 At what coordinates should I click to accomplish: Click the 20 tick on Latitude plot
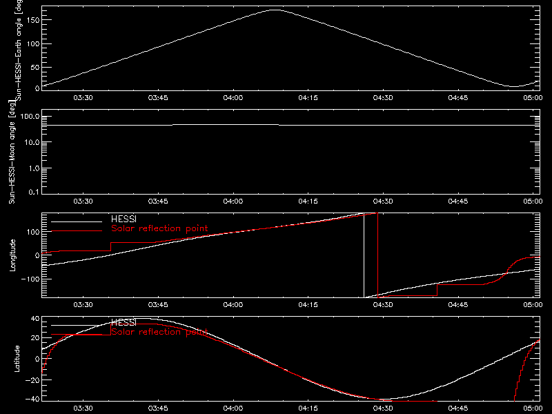tap(35, 338)
